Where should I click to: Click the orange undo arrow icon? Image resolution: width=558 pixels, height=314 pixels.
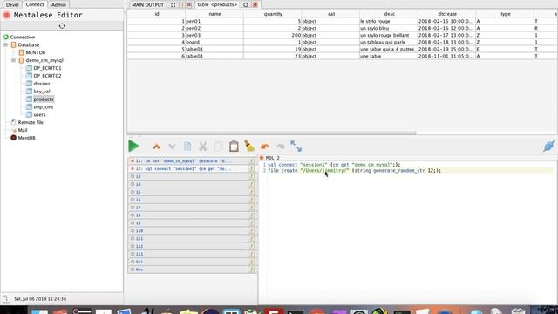click(x=265, y=147)
